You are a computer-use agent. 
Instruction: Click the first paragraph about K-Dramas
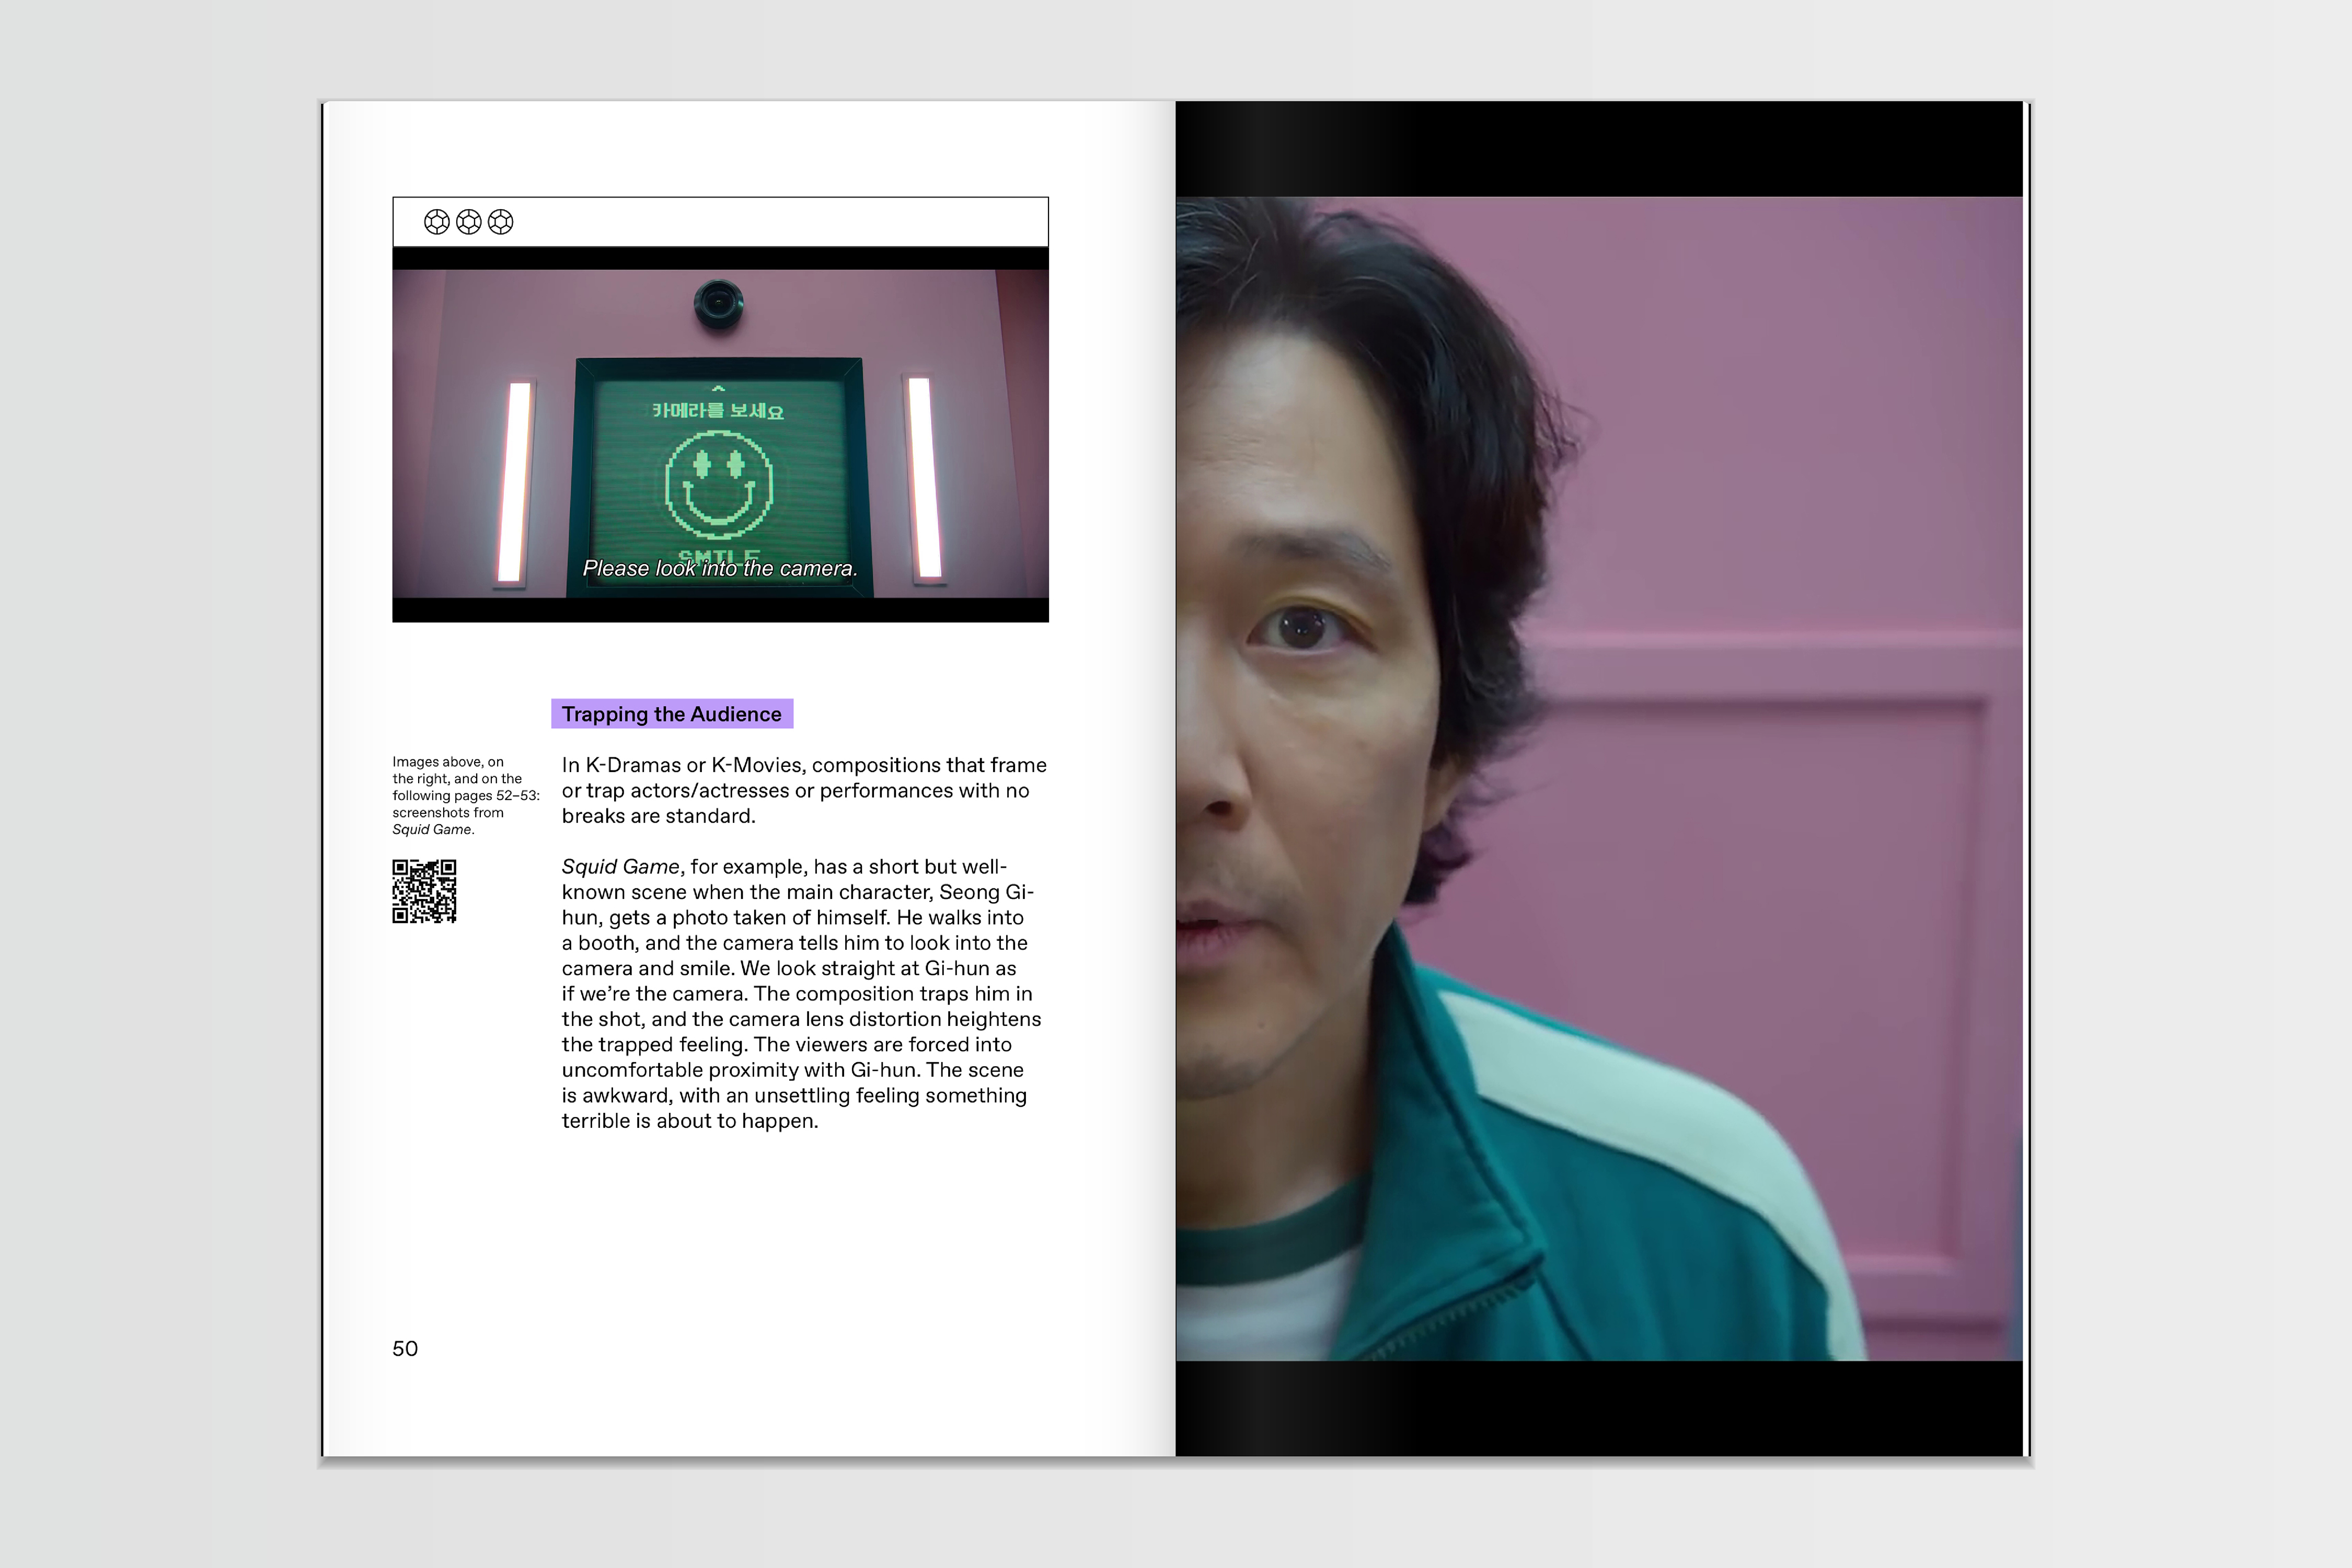click(803, 790)
